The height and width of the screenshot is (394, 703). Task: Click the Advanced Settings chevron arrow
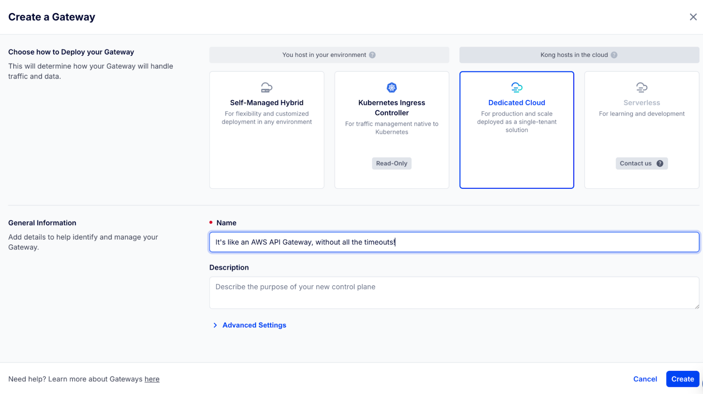(x=215, y=325)
